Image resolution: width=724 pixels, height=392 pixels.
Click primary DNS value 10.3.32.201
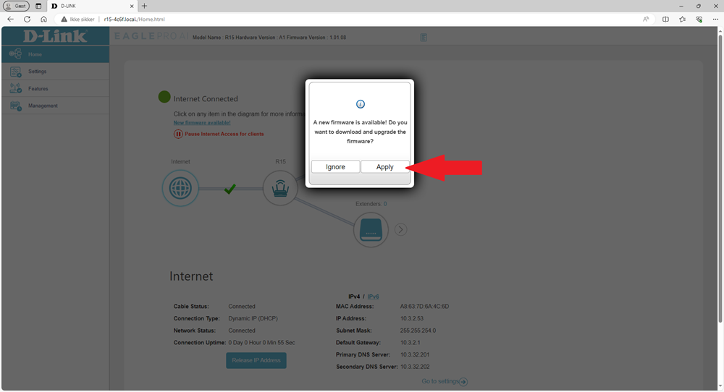(415, 354)
